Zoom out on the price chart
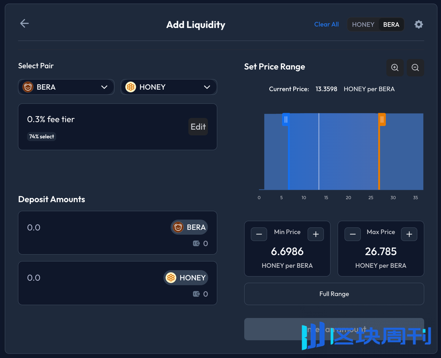Screen dimensions: 441x358 click(x=415, y=67)
